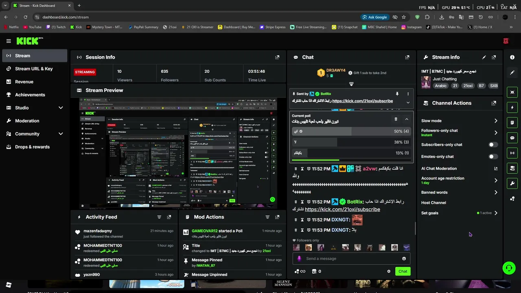Click the GAMEOVAR12 username in Mod Actions
Viewport: 521px width, 293px height.
point(205,231)
